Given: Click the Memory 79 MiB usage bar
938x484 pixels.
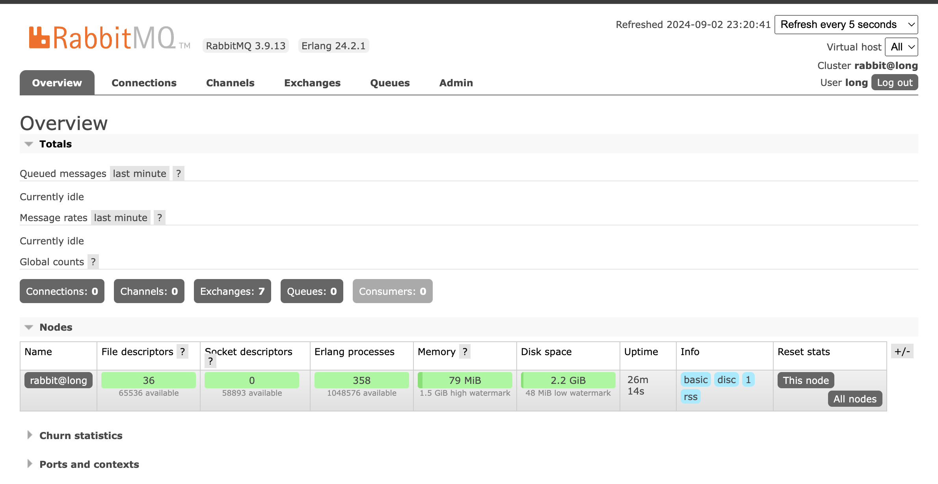Looking at the screenshot, I should coord(465,380).
